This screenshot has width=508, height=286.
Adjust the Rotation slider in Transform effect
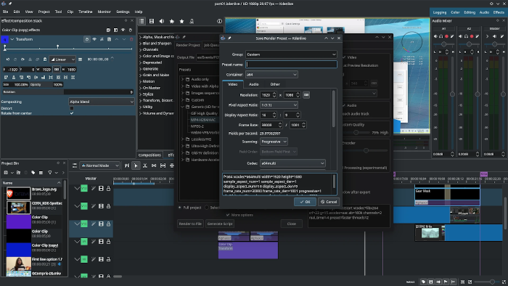click(67, 92)
